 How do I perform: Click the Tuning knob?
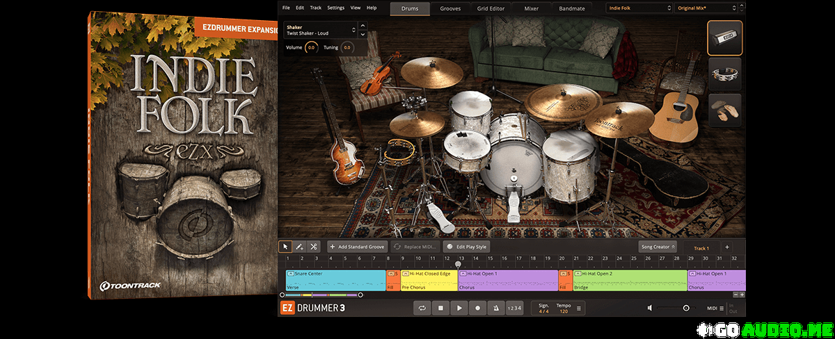click(347, 48)
